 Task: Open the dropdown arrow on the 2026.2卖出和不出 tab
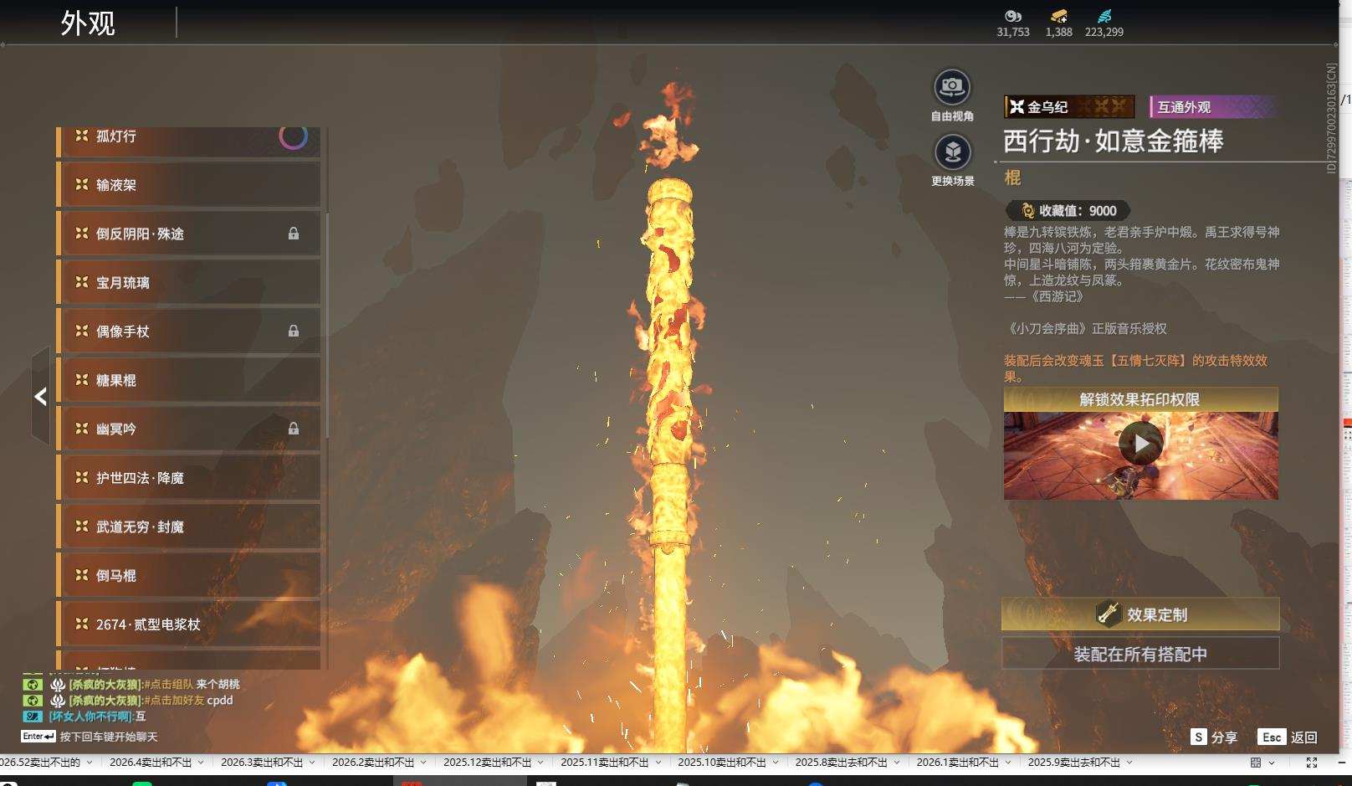[x=423, y=763]
